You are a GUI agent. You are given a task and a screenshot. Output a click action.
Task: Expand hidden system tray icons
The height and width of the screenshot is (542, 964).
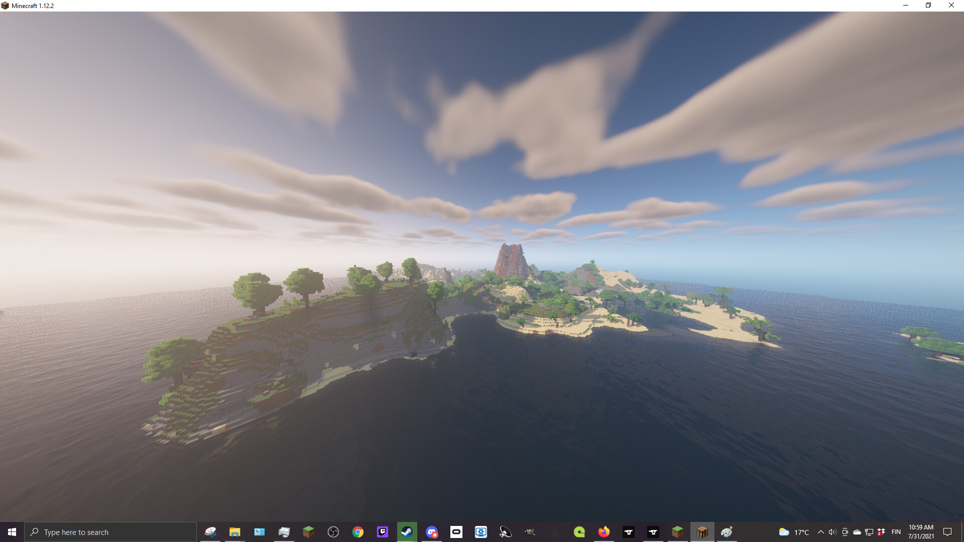click(821, 532)
